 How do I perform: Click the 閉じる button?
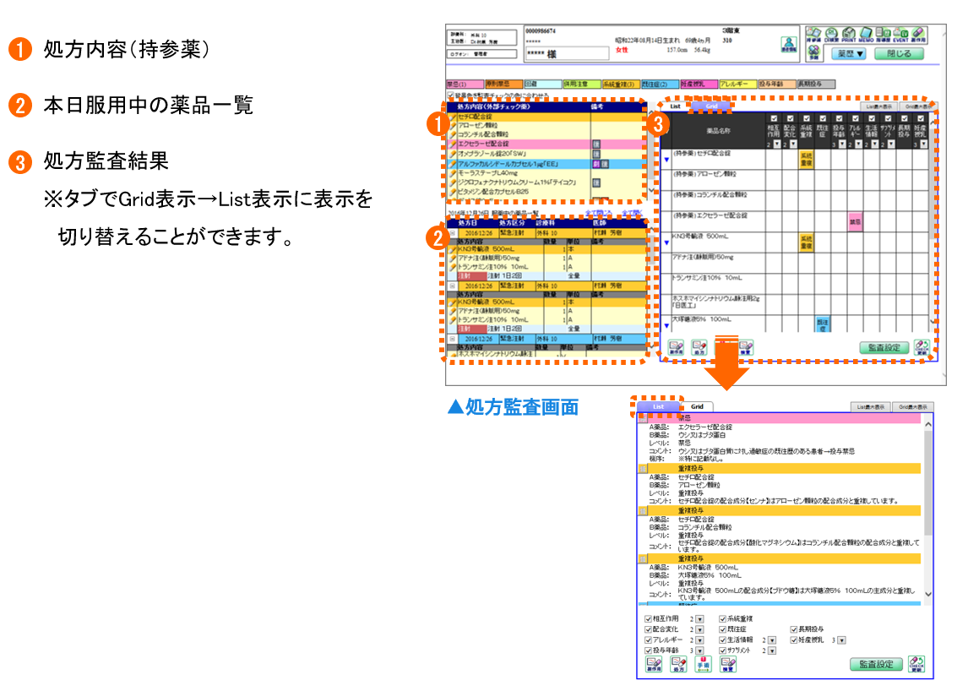(899, 53)
